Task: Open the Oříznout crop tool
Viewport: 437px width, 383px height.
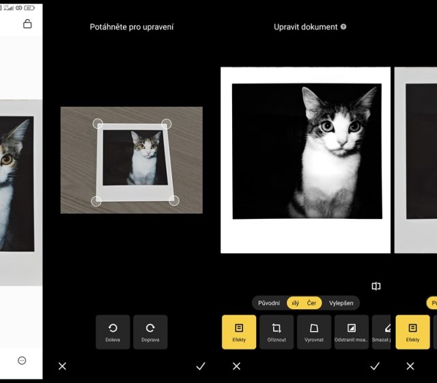Action: (x=277, y=332)
